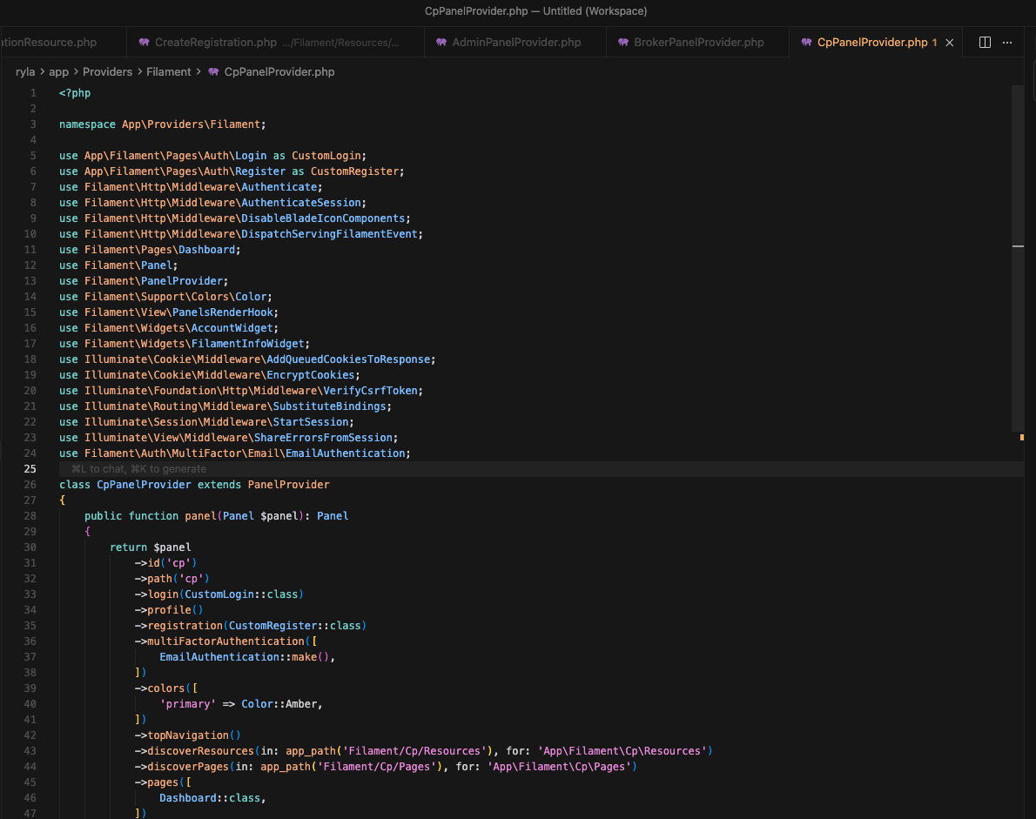Viewport: 1036px width, 819px height.
Task: Click 'PanelProvider' after extends on line 26
Action: click(x=289, y=485)
